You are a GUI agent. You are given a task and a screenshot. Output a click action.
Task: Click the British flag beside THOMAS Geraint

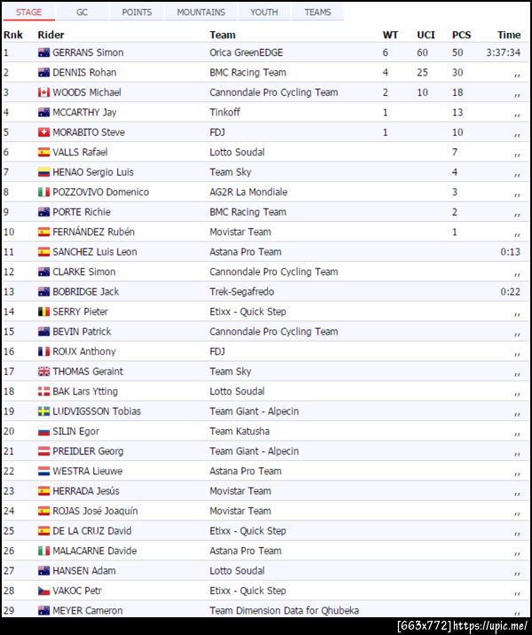pos(43,372)
